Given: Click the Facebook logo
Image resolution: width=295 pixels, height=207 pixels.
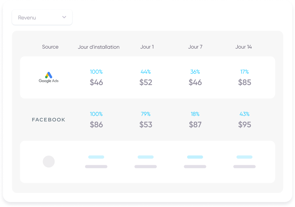Looking at the screenshot, I should tap(48, 120).
